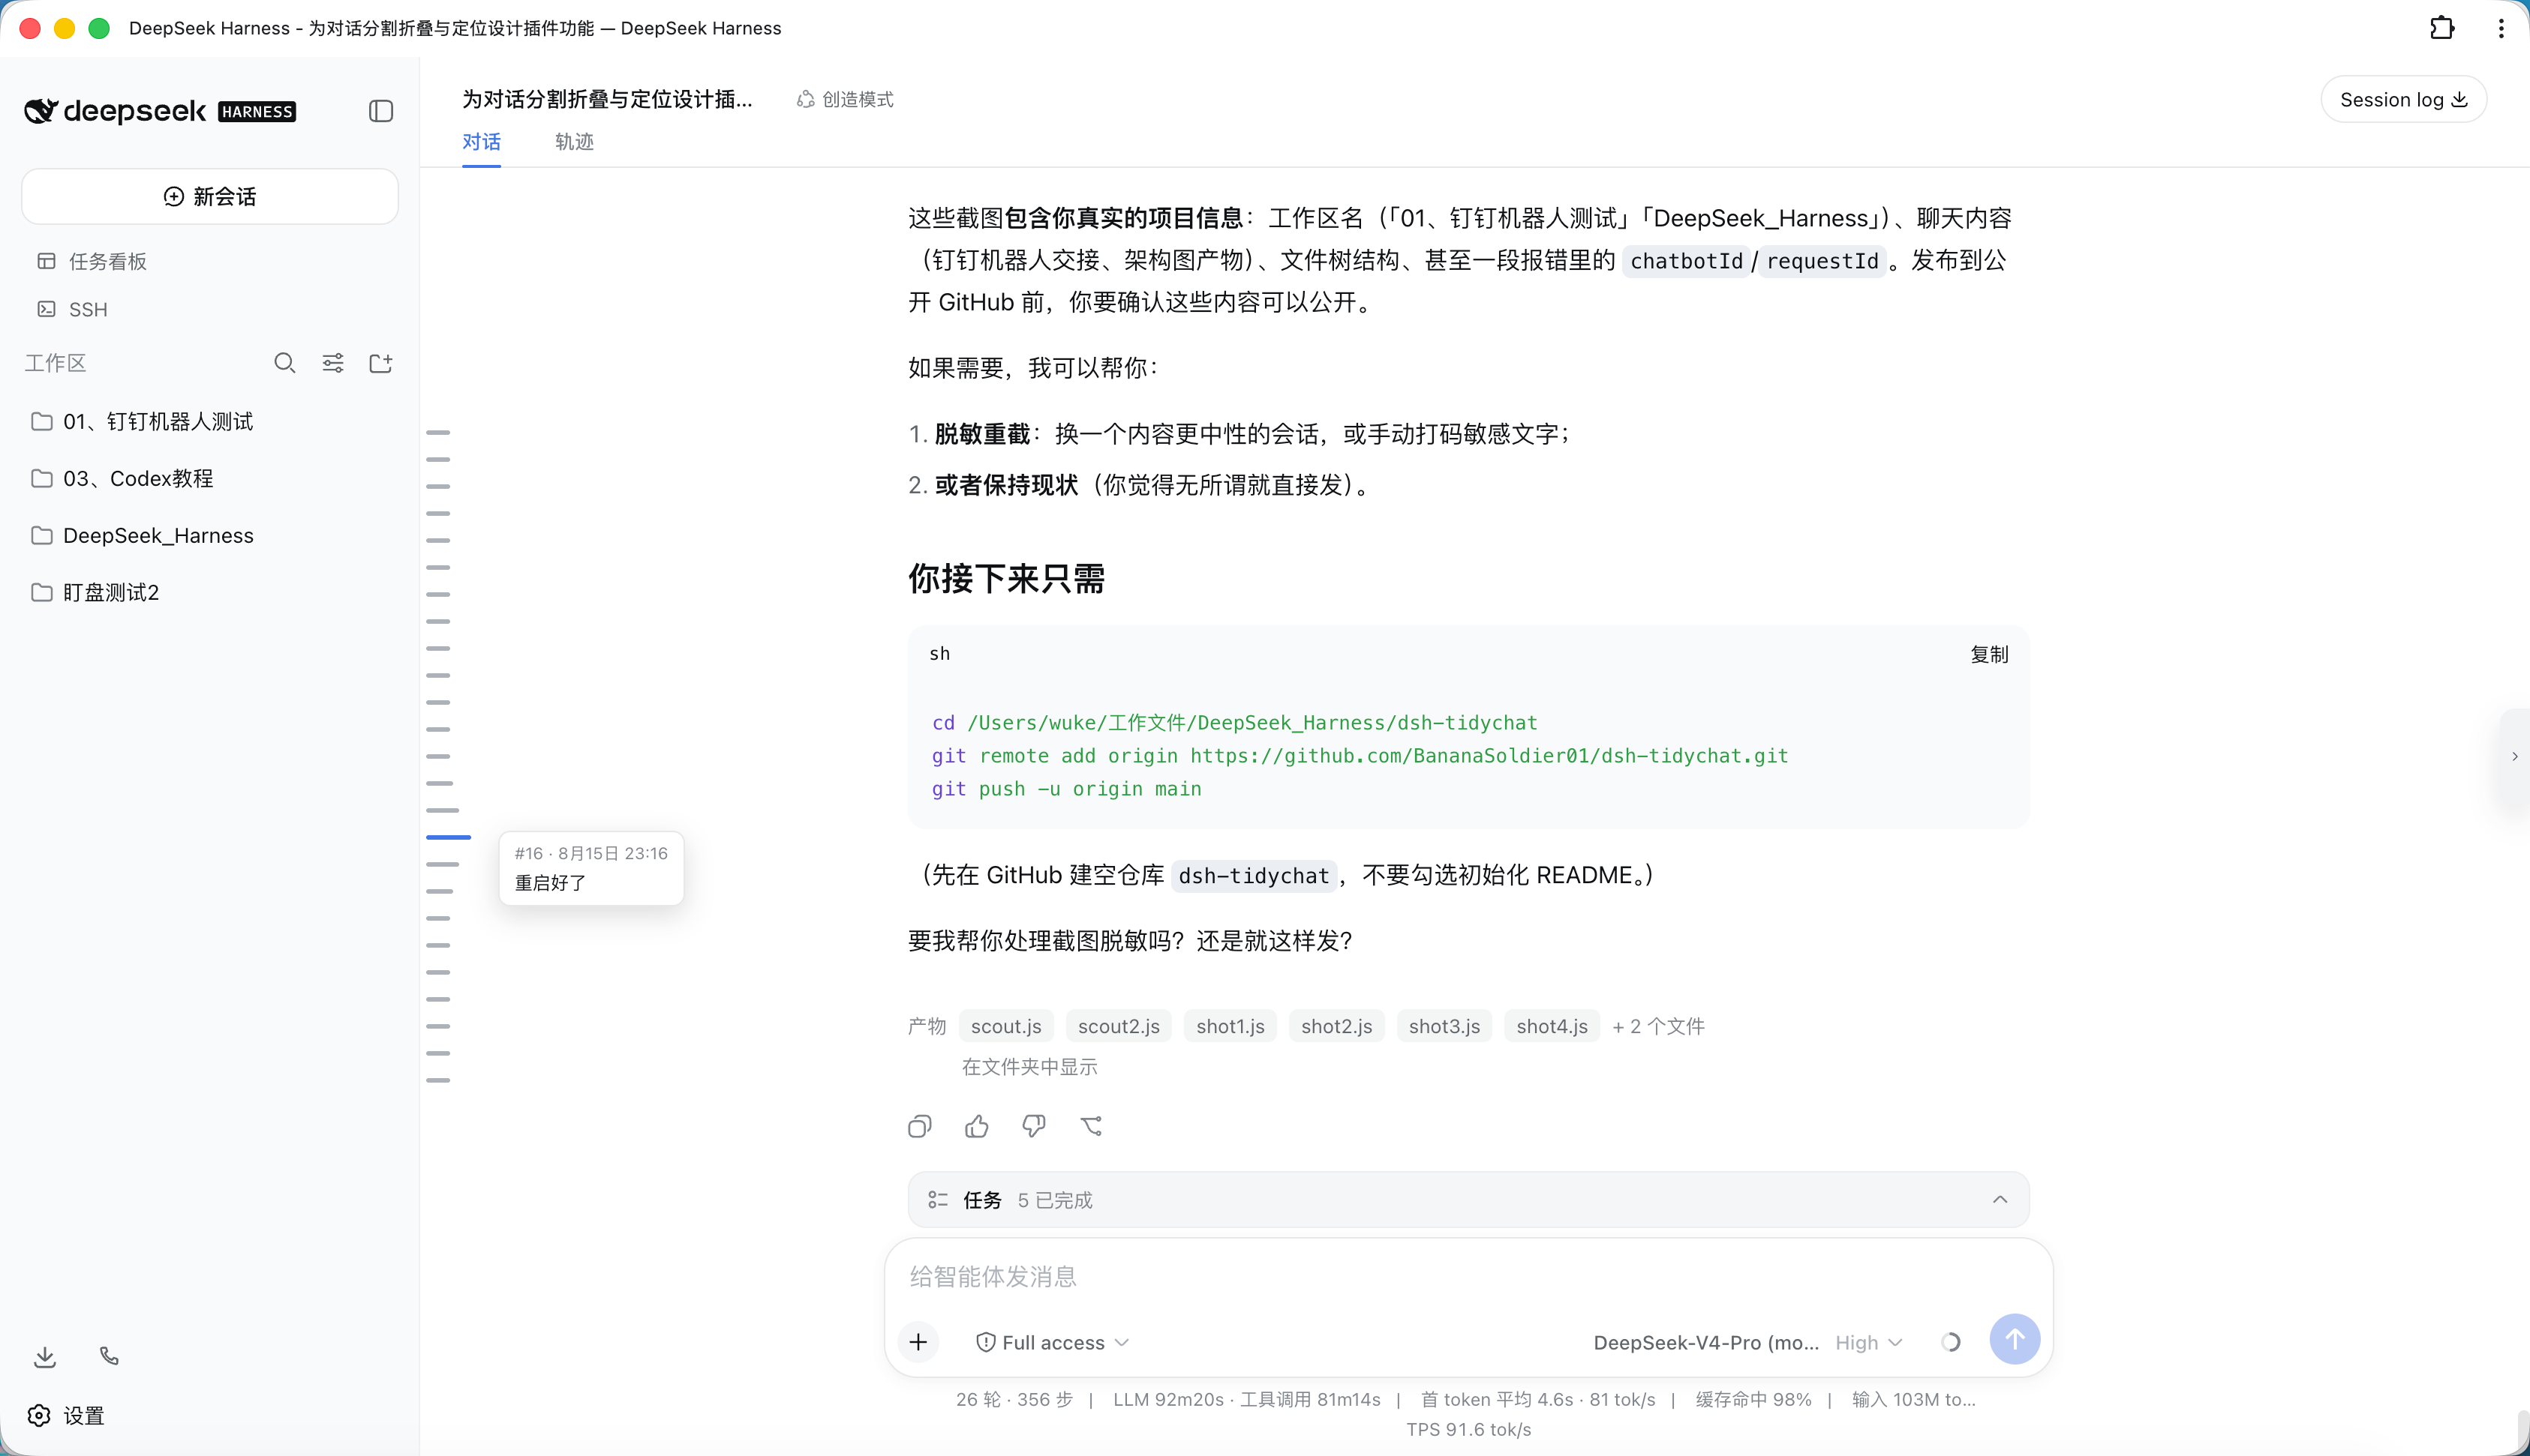Open settings via the gear icon
This screenshot has height=1456, width=2530.
point(39,1415)
